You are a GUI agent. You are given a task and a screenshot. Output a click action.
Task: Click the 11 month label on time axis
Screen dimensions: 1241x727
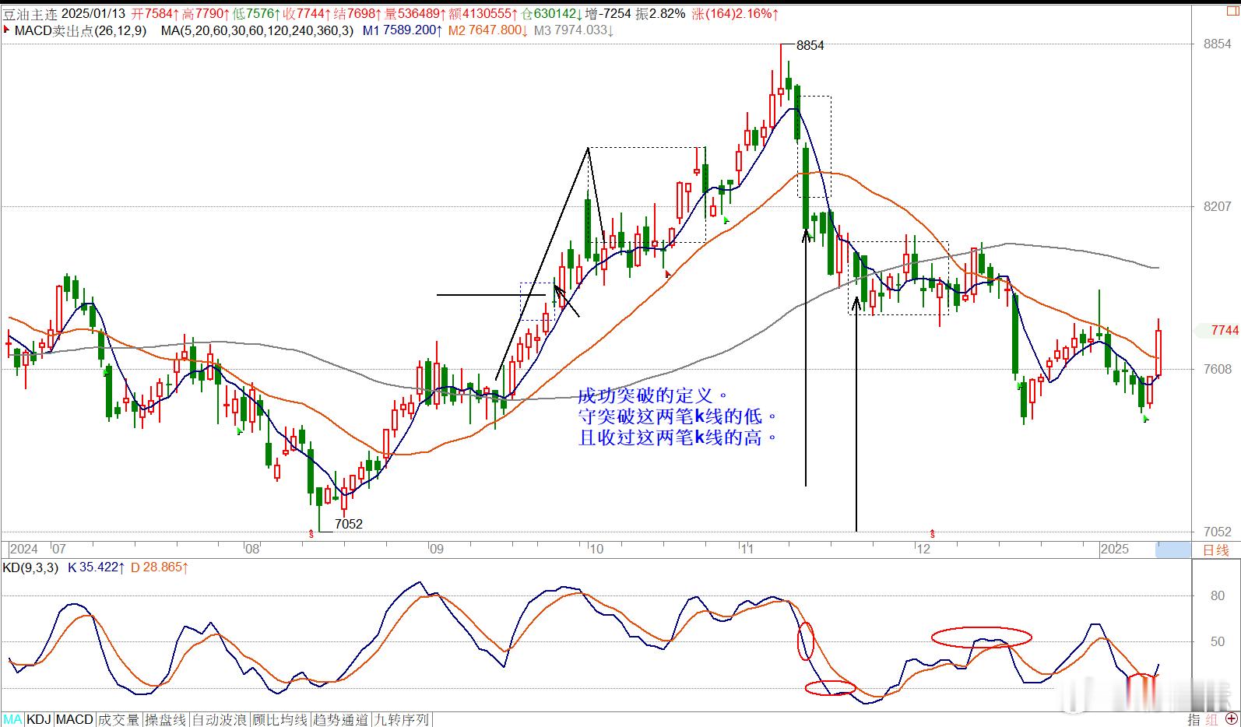[747, 550]
